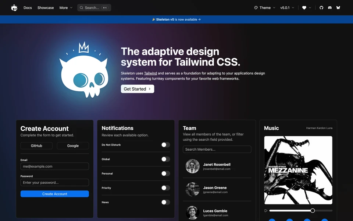The height and width of the screenshot is (221, 353).
Task: Open the Docs nav item
Action: click(x=28, y=8)
